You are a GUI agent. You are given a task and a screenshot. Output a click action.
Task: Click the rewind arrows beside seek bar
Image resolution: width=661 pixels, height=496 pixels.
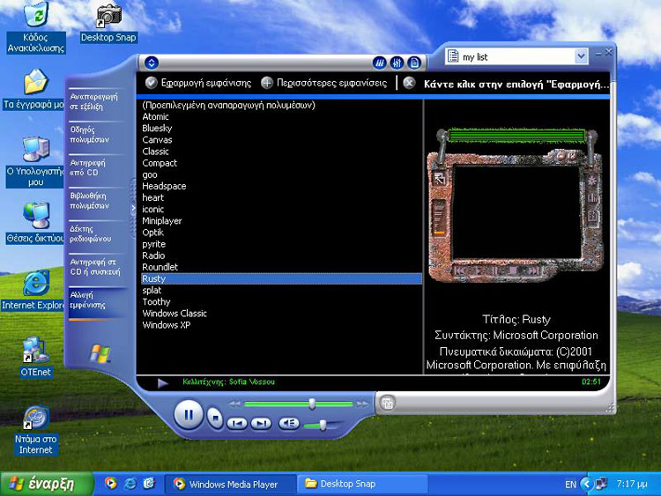[x=234, y=404]
